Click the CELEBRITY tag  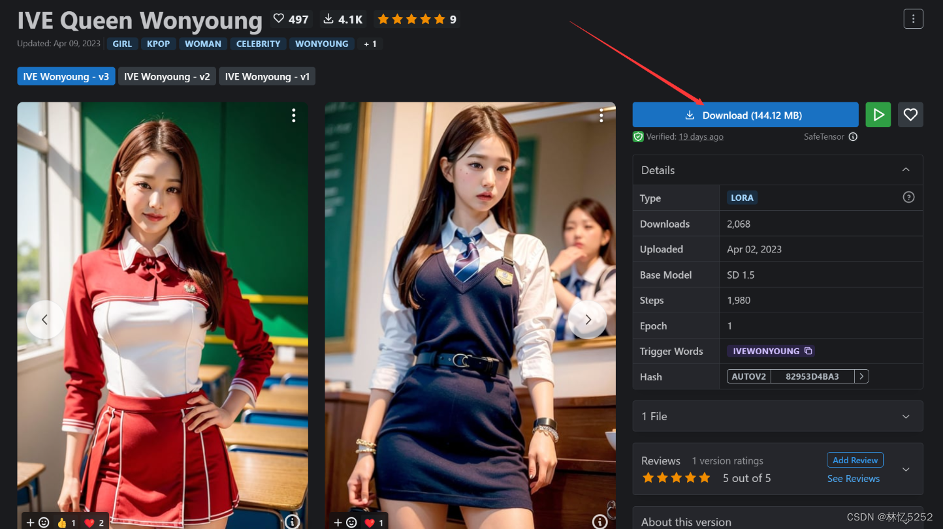point(258,44)
